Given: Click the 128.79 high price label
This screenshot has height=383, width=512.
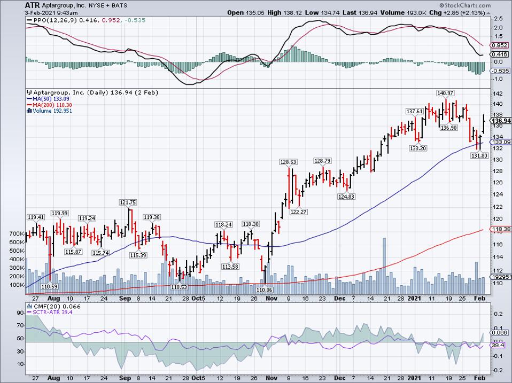Looking at the screenshot, I should [x=322, y=161].
